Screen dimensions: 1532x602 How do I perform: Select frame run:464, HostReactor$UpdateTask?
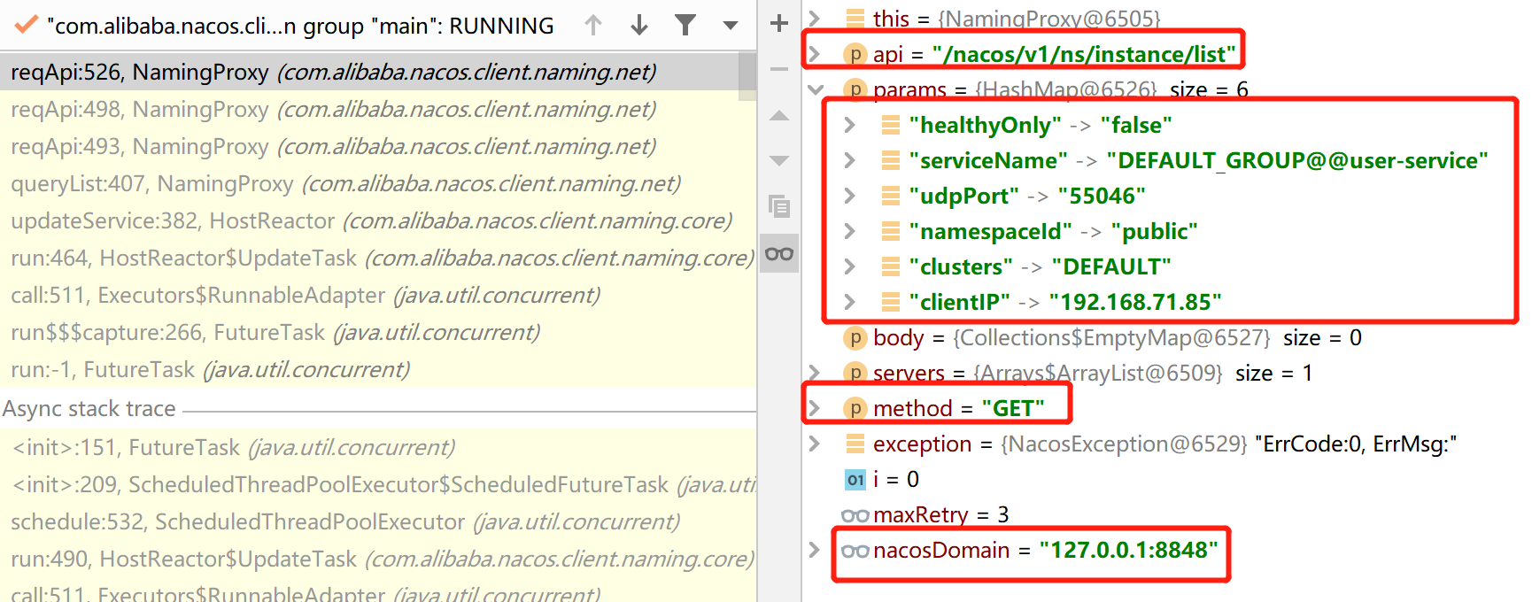[x=378, y=258]
